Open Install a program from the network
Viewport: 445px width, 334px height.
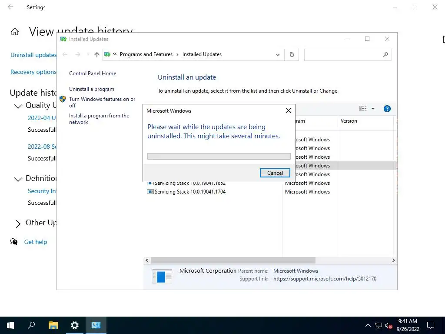99,119
